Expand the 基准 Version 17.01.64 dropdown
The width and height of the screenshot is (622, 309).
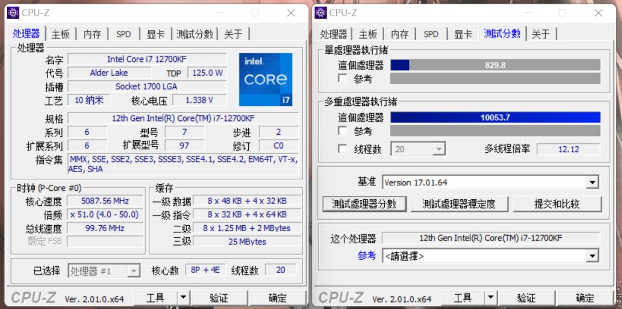490,183
